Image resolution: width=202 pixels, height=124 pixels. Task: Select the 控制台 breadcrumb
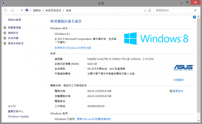coord(37,10)
